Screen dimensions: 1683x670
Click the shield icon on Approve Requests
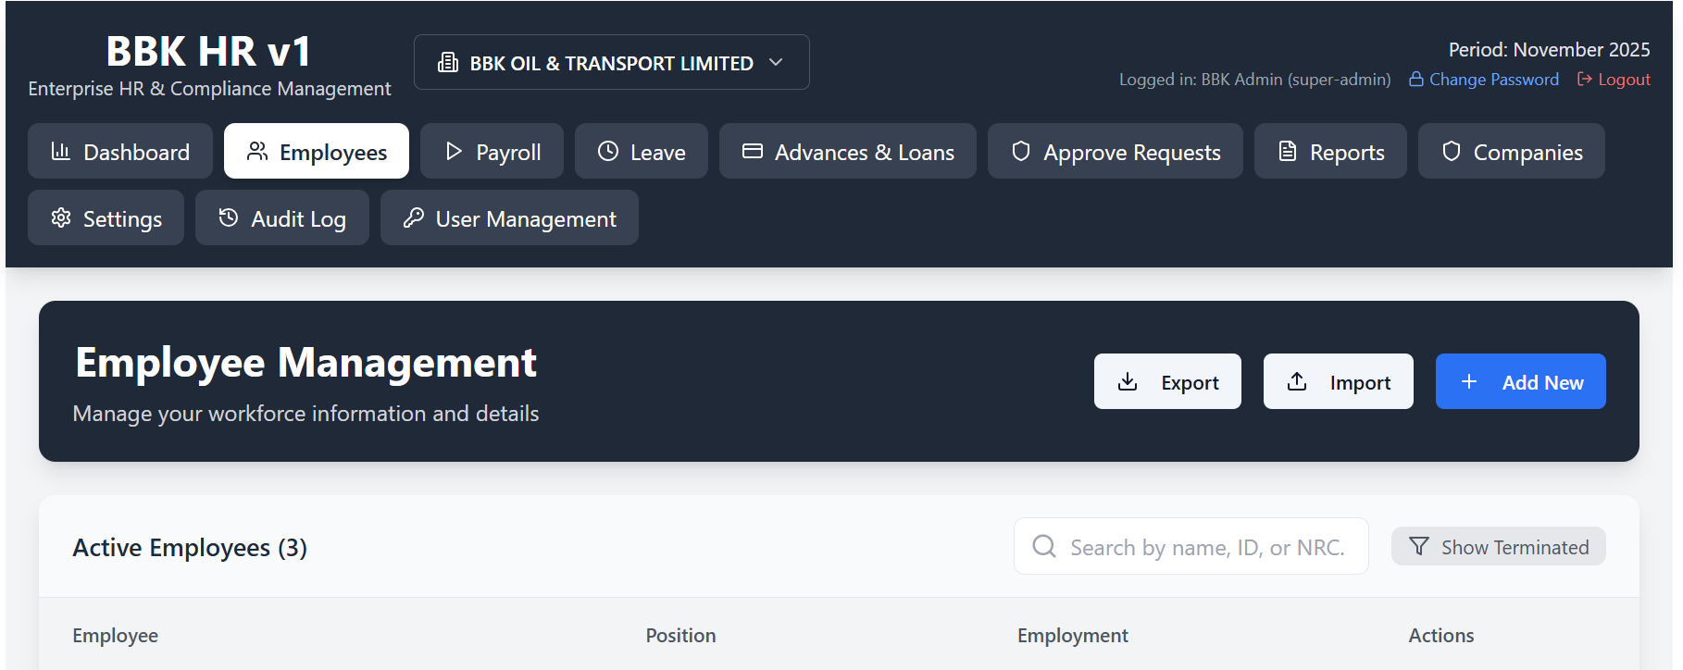[x=1021, y=152]
